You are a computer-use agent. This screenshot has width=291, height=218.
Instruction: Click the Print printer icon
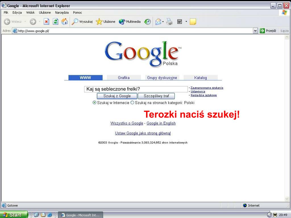pos(169,22)
